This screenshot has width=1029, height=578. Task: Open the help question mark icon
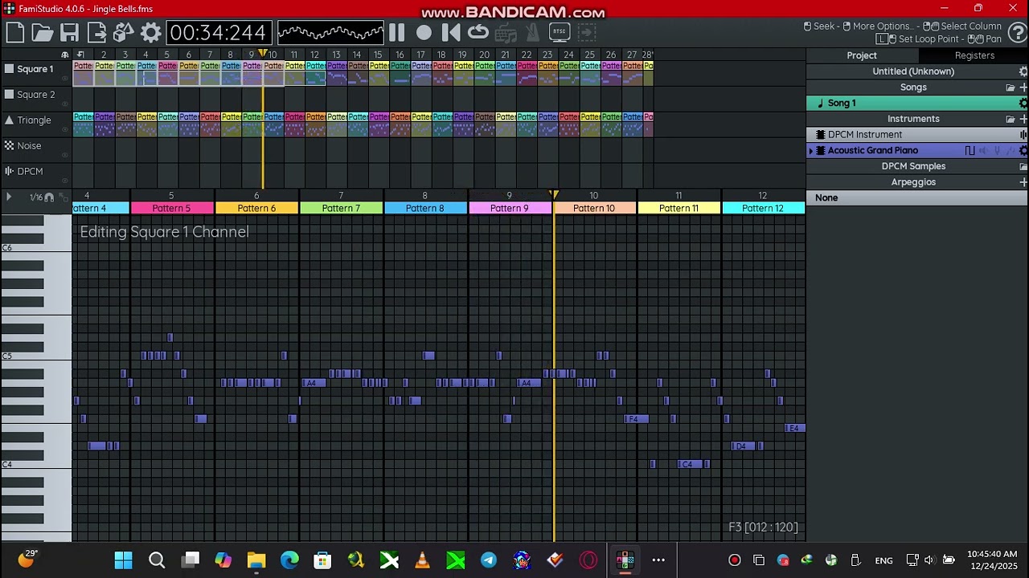tap(1018, 33)
